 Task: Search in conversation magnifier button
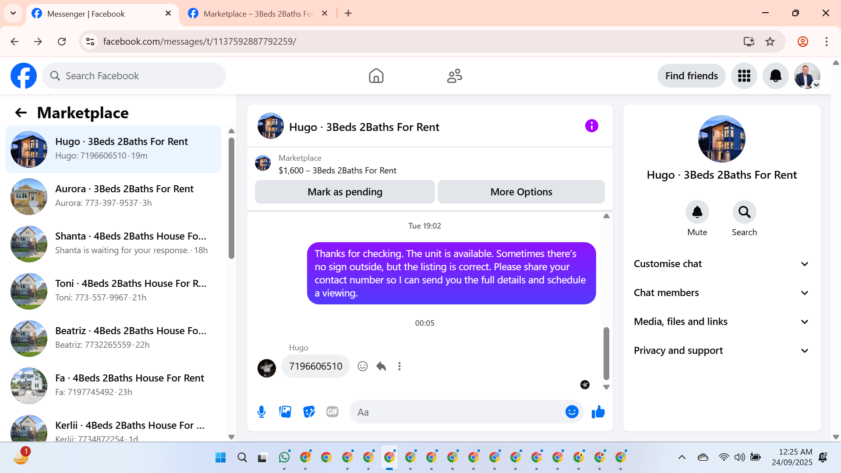[x=744, y=212]
